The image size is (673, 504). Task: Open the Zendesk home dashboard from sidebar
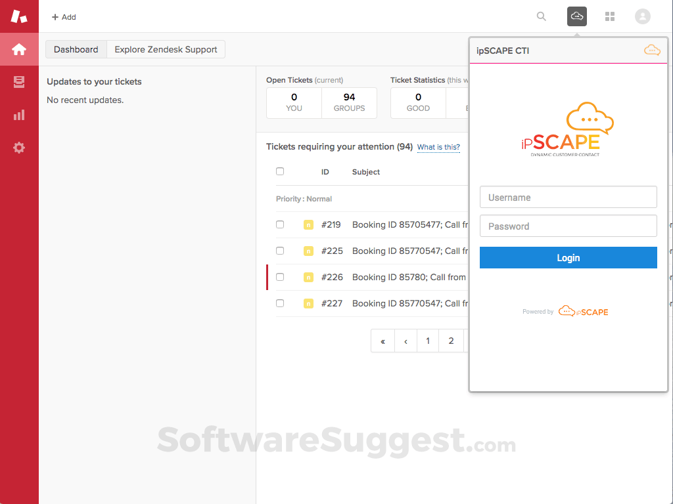tap(19, 49)
